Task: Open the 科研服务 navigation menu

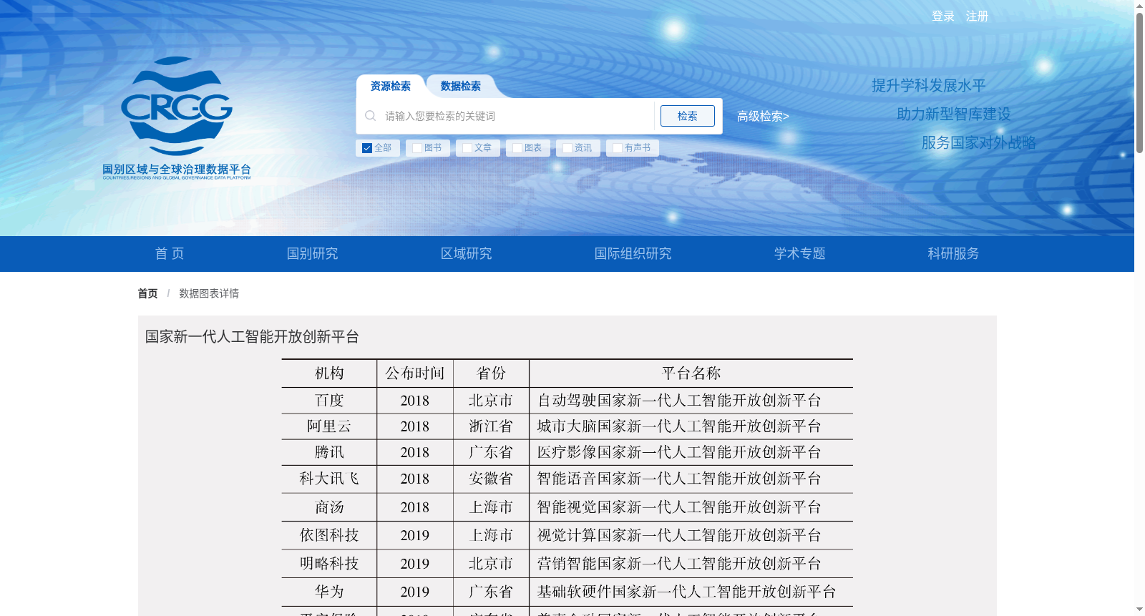Action: coord(953,253)
